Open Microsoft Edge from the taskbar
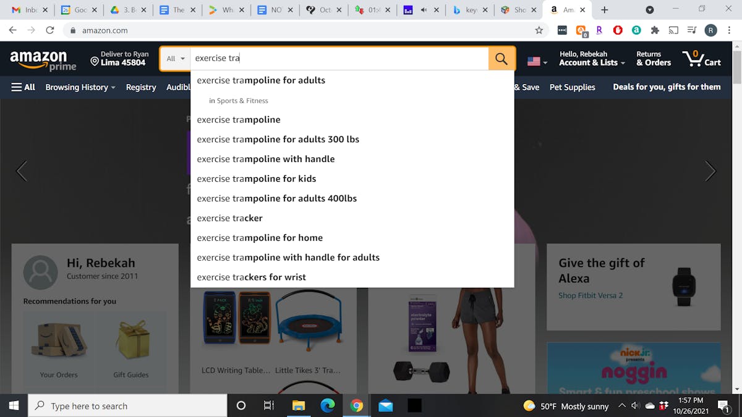 (328, 406)
